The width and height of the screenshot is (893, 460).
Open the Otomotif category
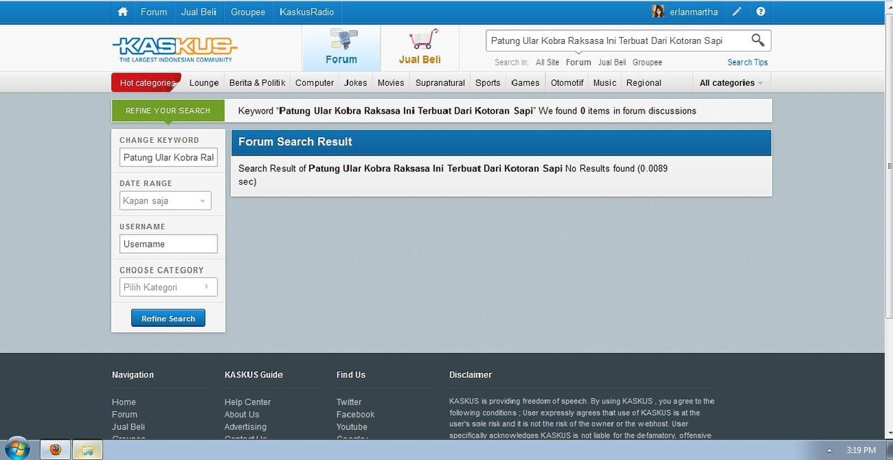point(566,82)
